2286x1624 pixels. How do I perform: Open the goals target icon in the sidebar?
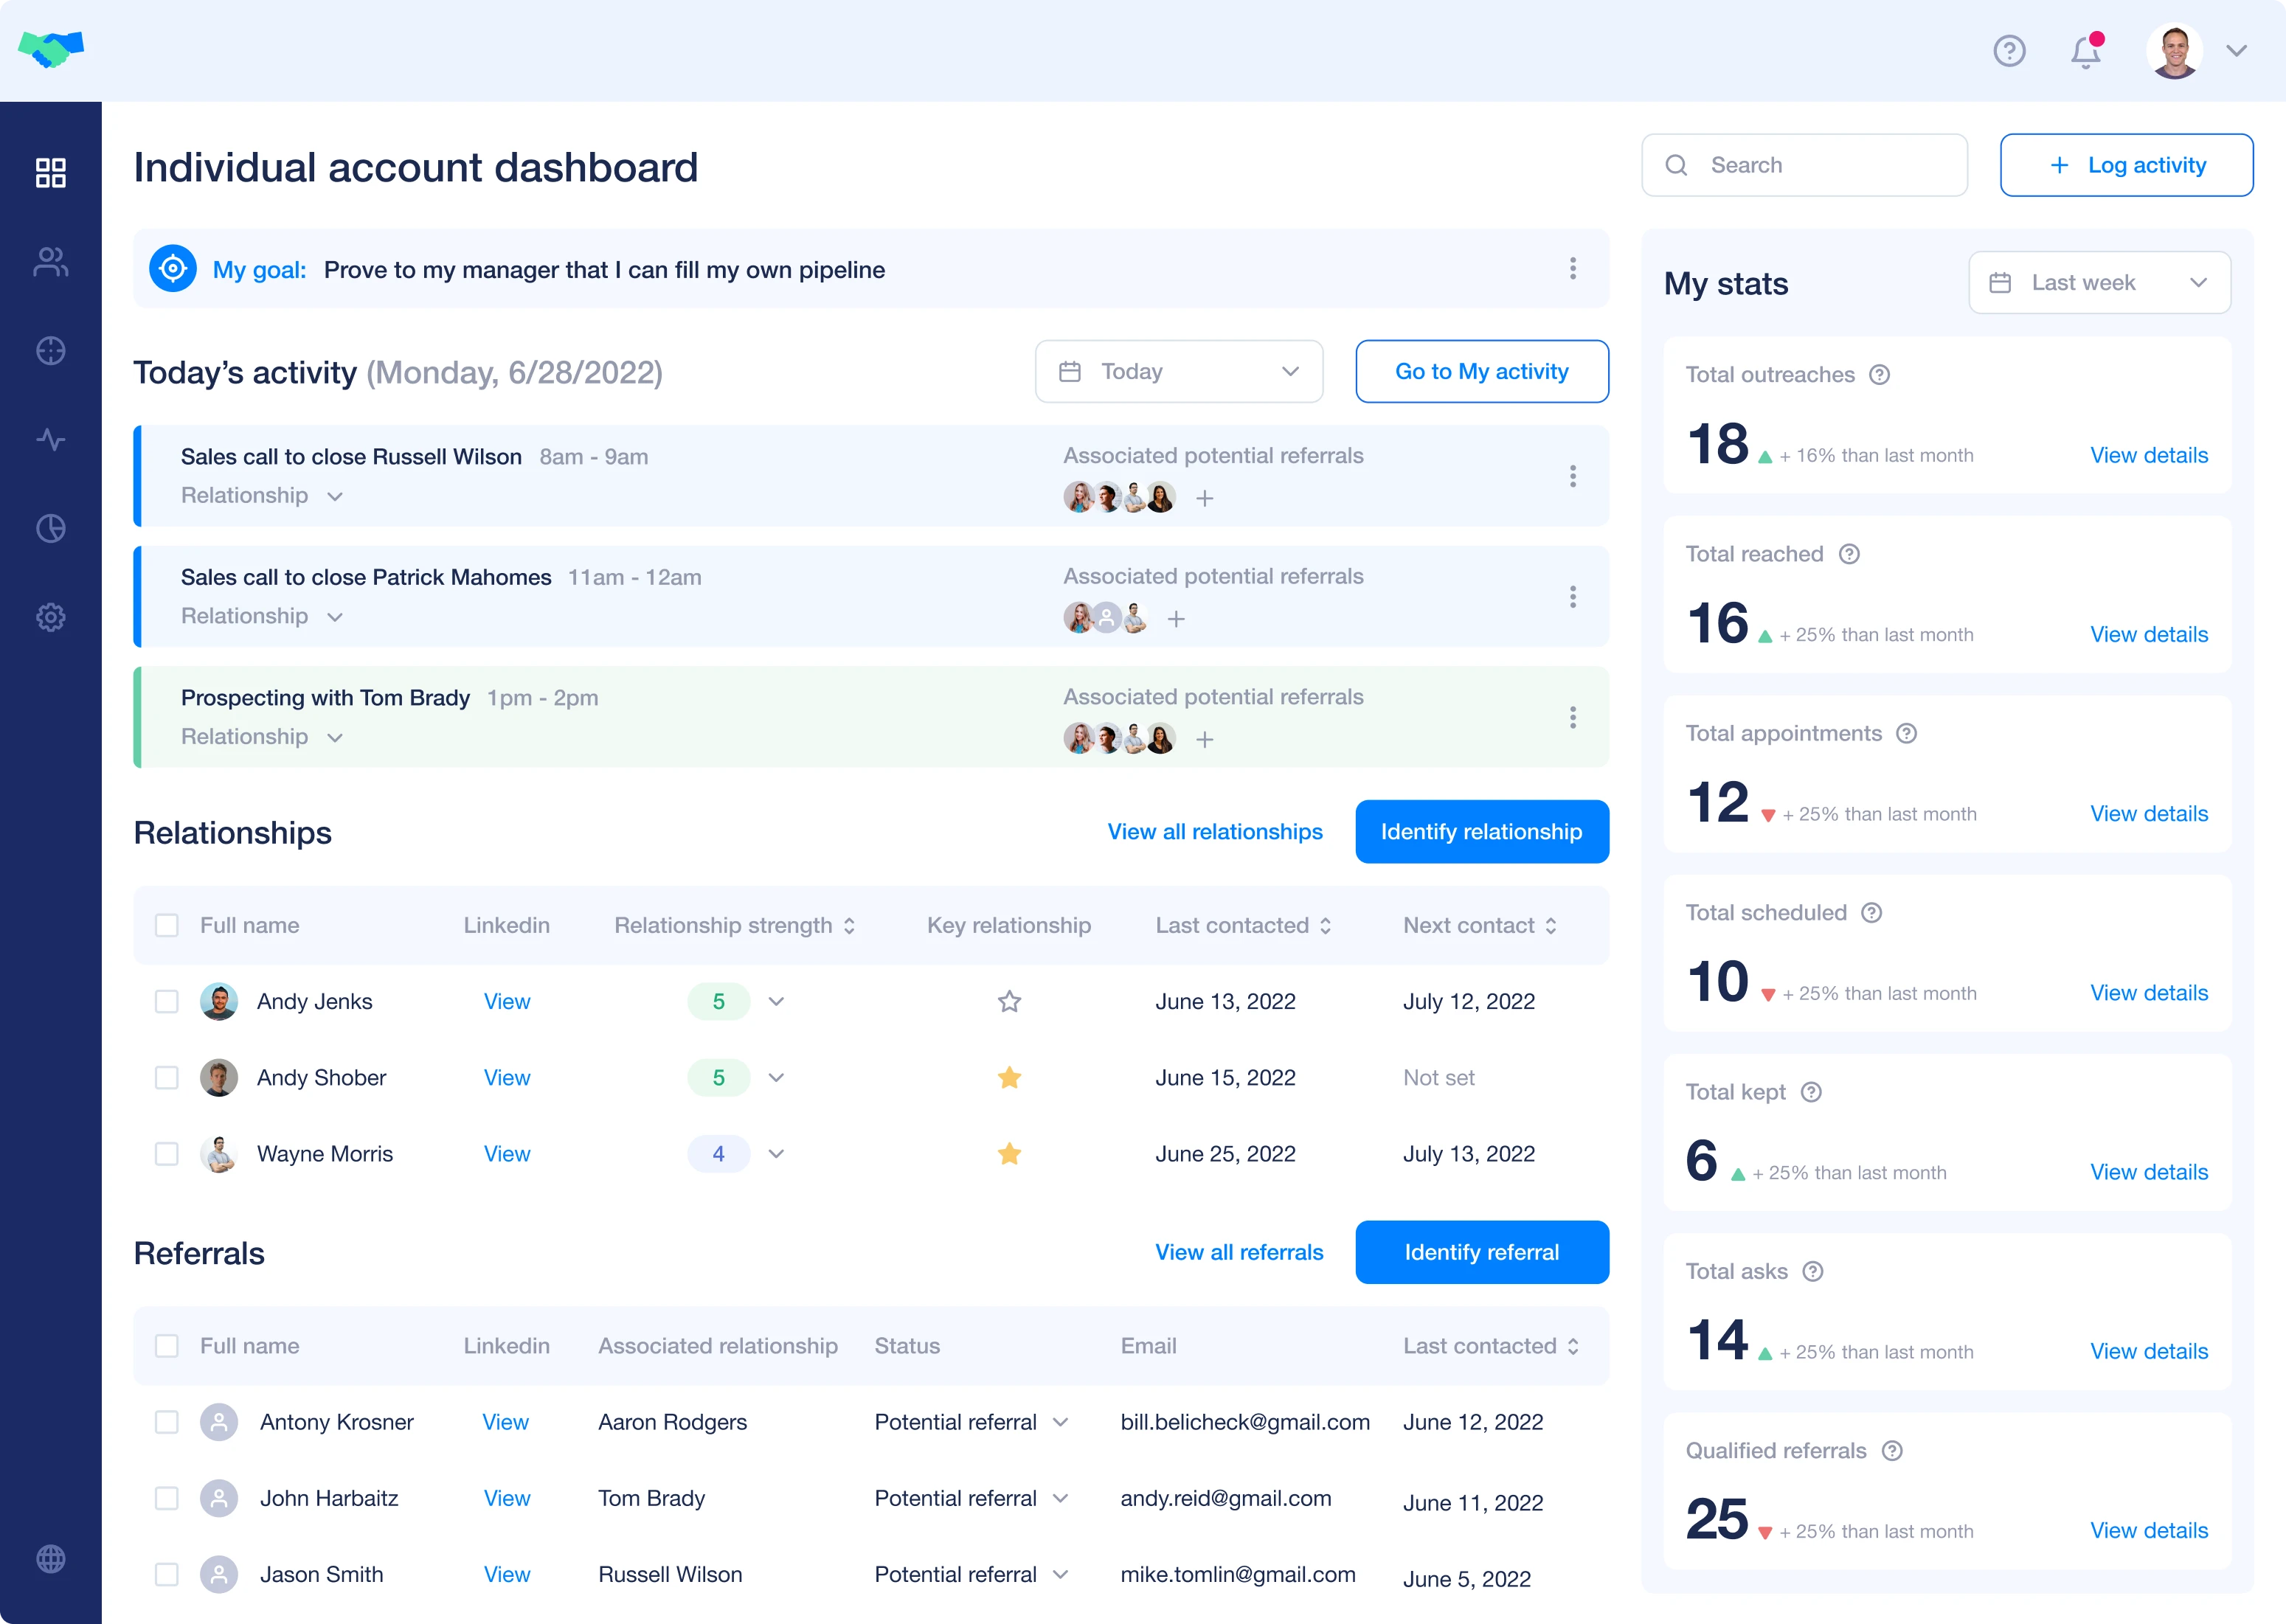tap(50, 351)
